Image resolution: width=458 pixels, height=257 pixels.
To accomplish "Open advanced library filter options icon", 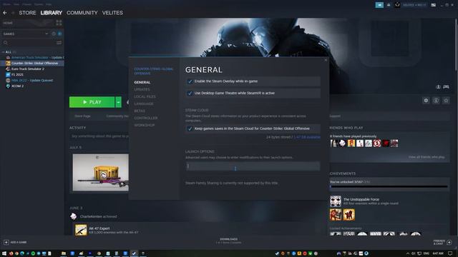I will (x=59, y=43).
